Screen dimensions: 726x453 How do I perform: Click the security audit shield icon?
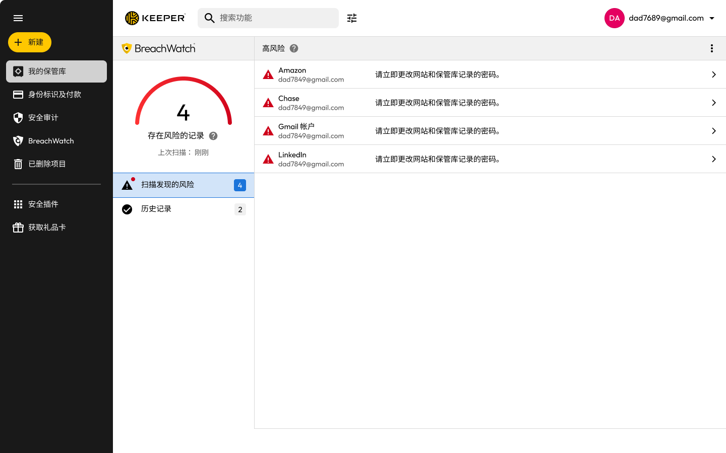pyautogui.click(x=18, y=118)
